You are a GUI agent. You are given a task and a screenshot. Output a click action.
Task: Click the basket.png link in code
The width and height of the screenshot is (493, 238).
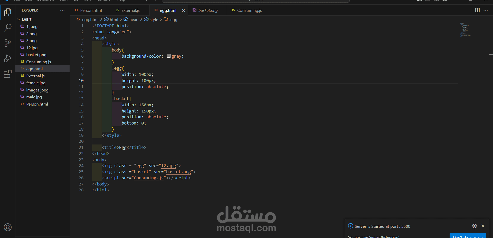point(178,172)
